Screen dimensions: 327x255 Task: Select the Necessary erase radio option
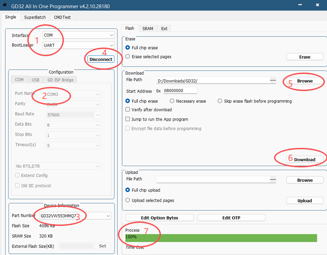(172, 101)
